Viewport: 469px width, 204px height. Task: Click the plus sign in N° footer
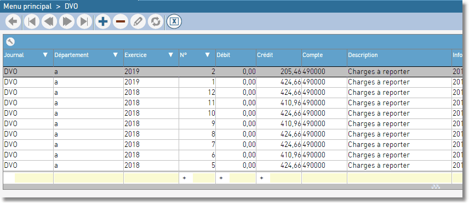(x=184, y=178)
